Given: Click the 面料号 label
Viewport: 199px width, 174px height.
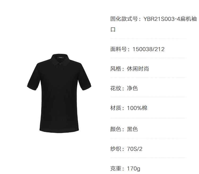Looking at the screenshot, I should (x=118, y=49).
